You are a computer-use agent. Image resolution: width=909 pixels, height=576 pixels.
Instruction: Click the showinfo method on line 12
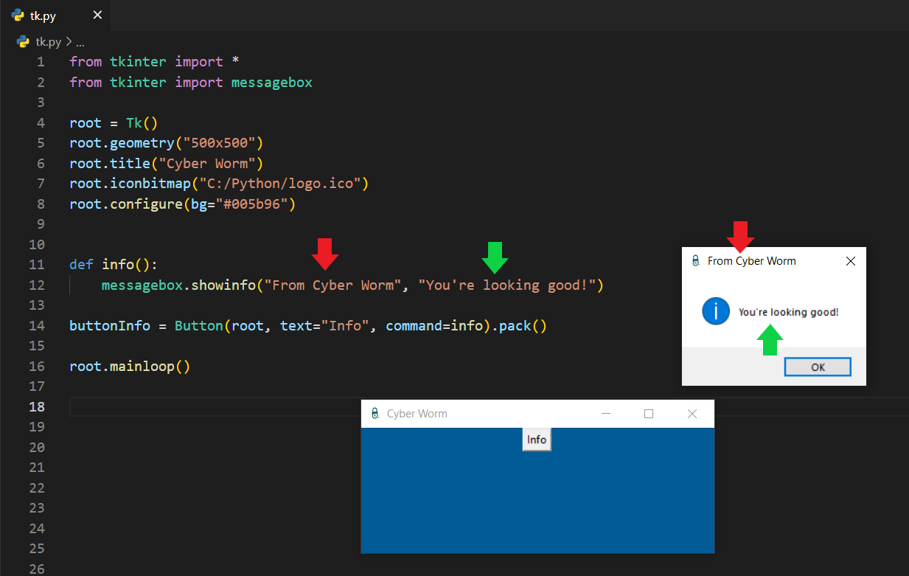click(x=223, y=285)
